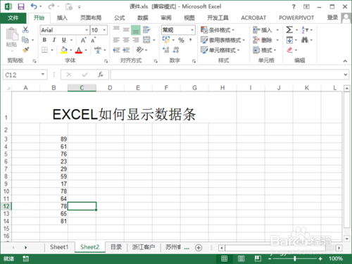Click 删除 delete cells button

[x=263, y=40]
